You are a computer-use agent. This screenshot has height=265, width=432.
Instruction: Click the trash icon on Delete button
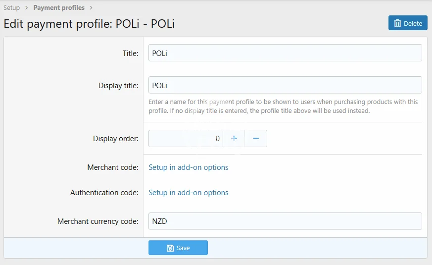tap(397, 23)
